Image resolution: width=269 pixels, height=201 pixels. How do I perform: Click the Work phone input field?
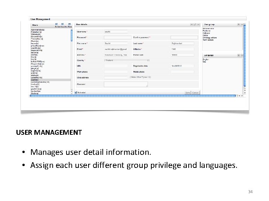pyautogui.click(x=116, y=72)
